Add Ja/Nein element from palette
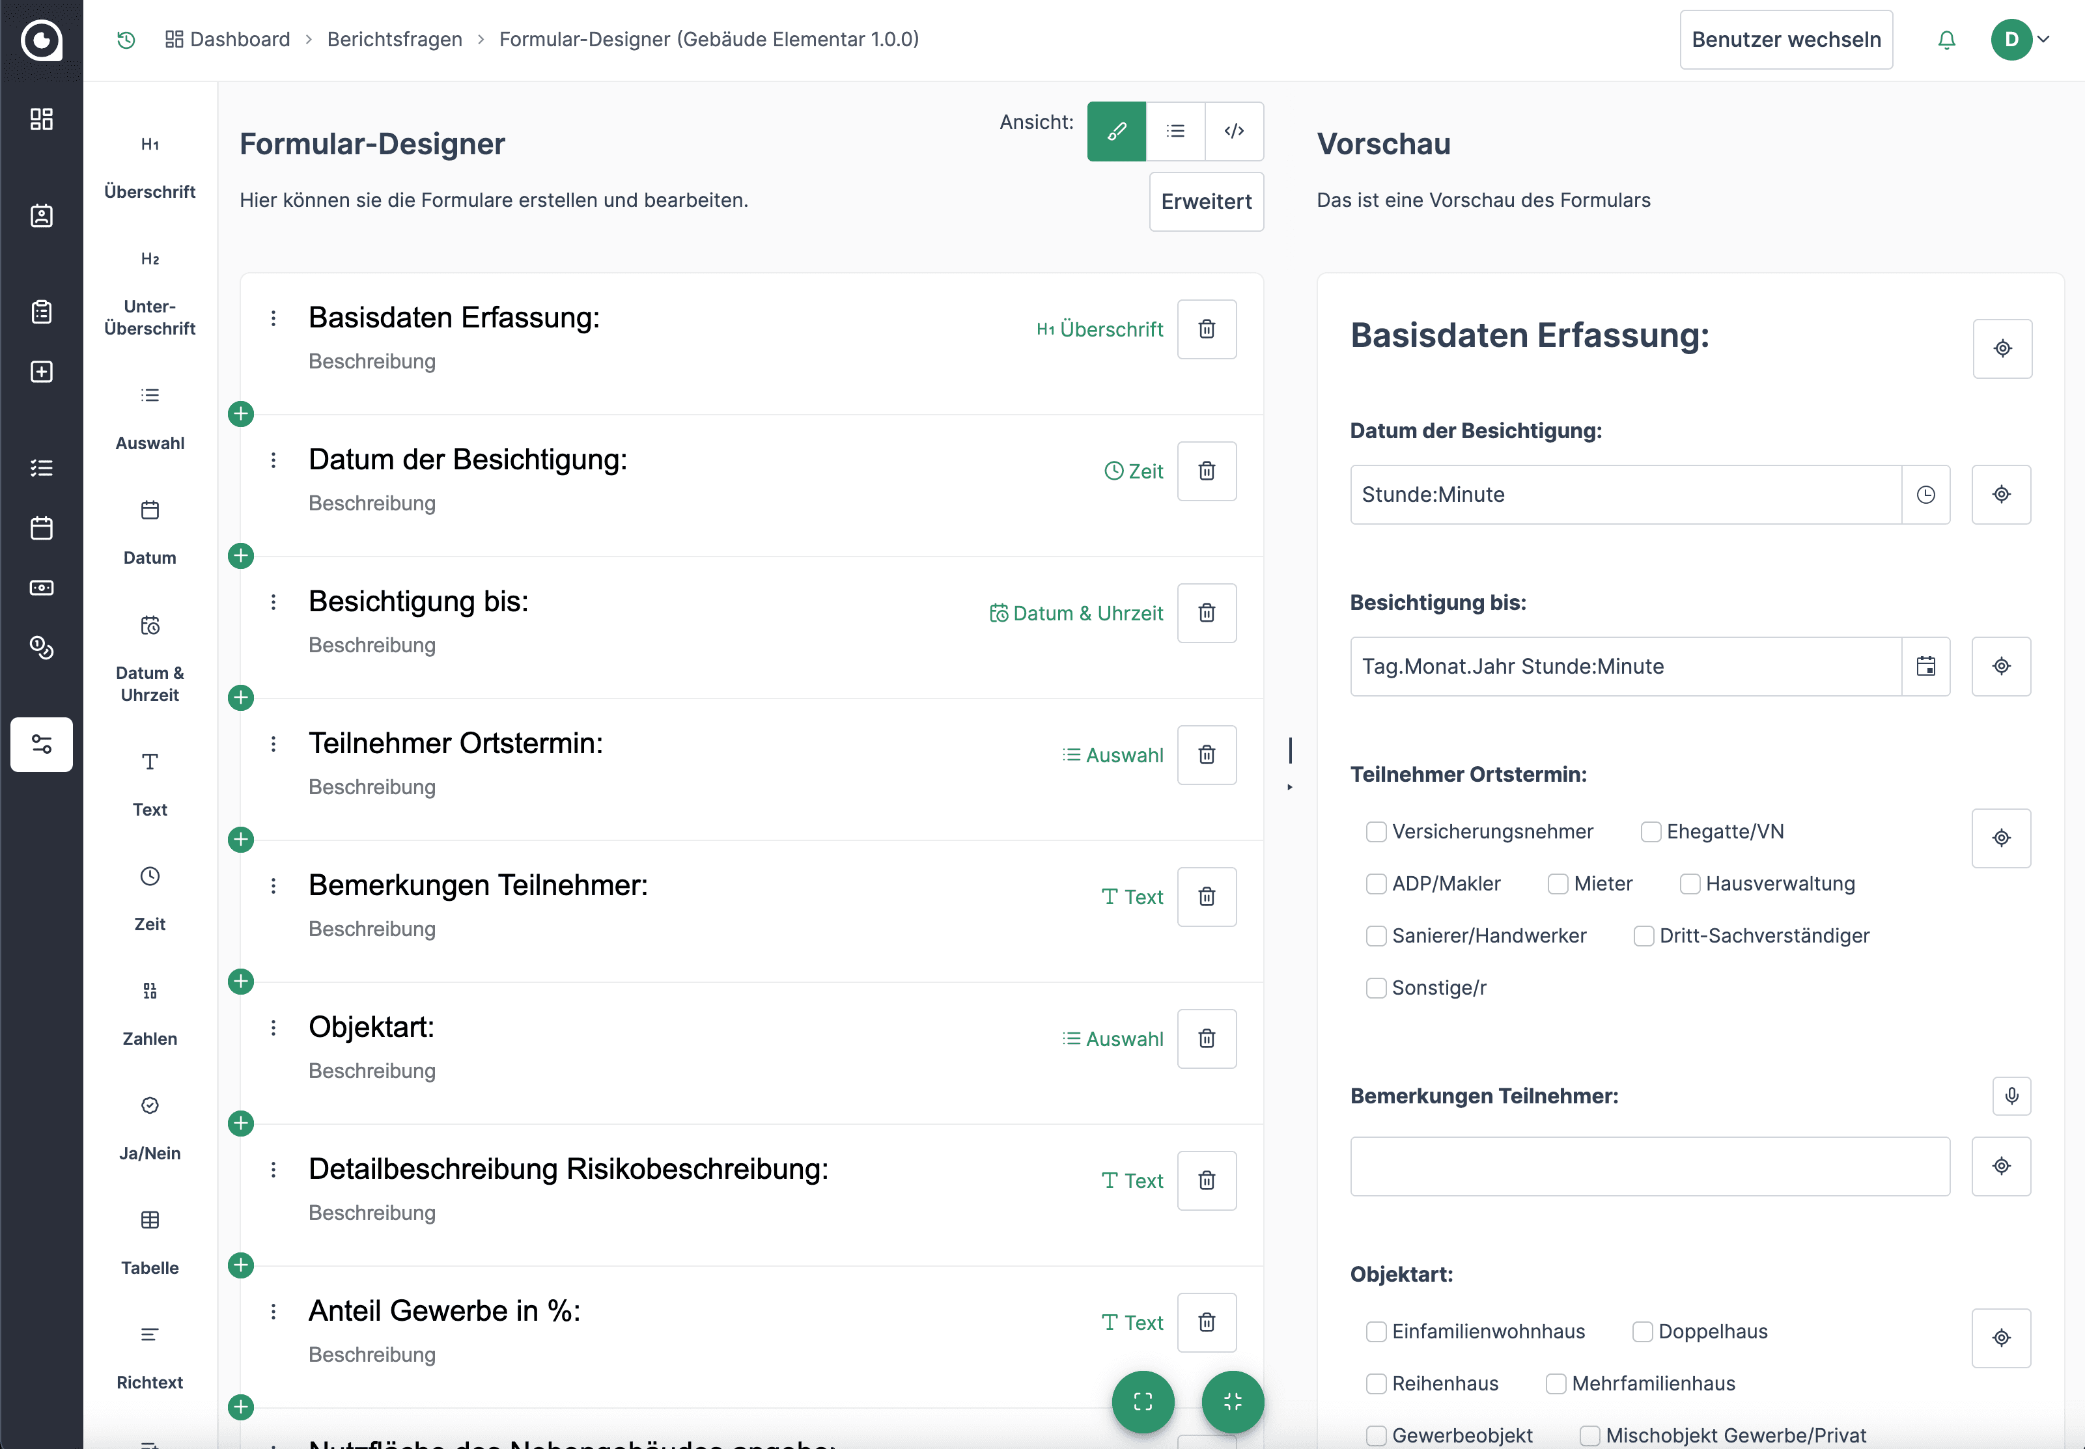2085x1449 pixels. (x=150, y=1129)
